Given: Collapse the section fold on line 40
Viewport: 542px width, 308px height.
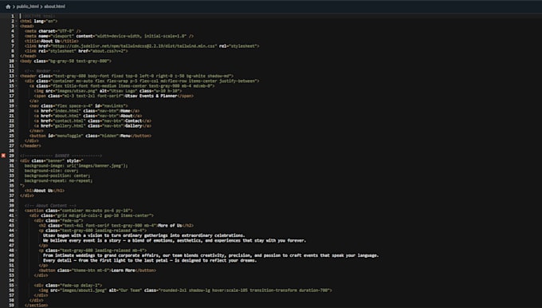Looking at the screenshot, I should pos(17,211).
